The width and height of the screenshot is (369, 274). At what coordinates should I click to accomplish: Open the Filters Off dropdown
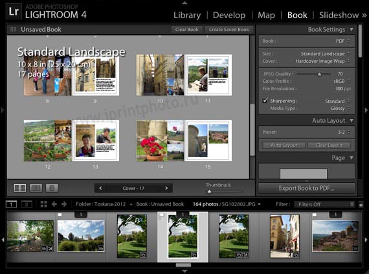[x=324, y=204]
